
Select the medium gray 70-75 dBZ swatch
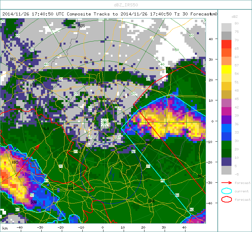point(226,36)
